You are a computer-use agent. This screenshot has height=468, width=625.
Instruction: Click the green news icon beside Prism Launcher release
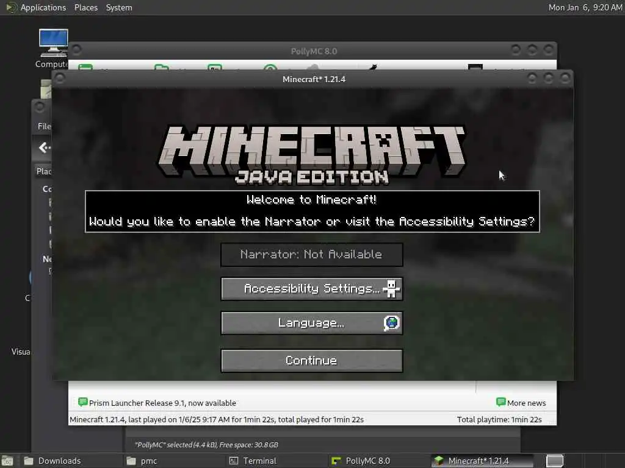(x=82, y=402)
